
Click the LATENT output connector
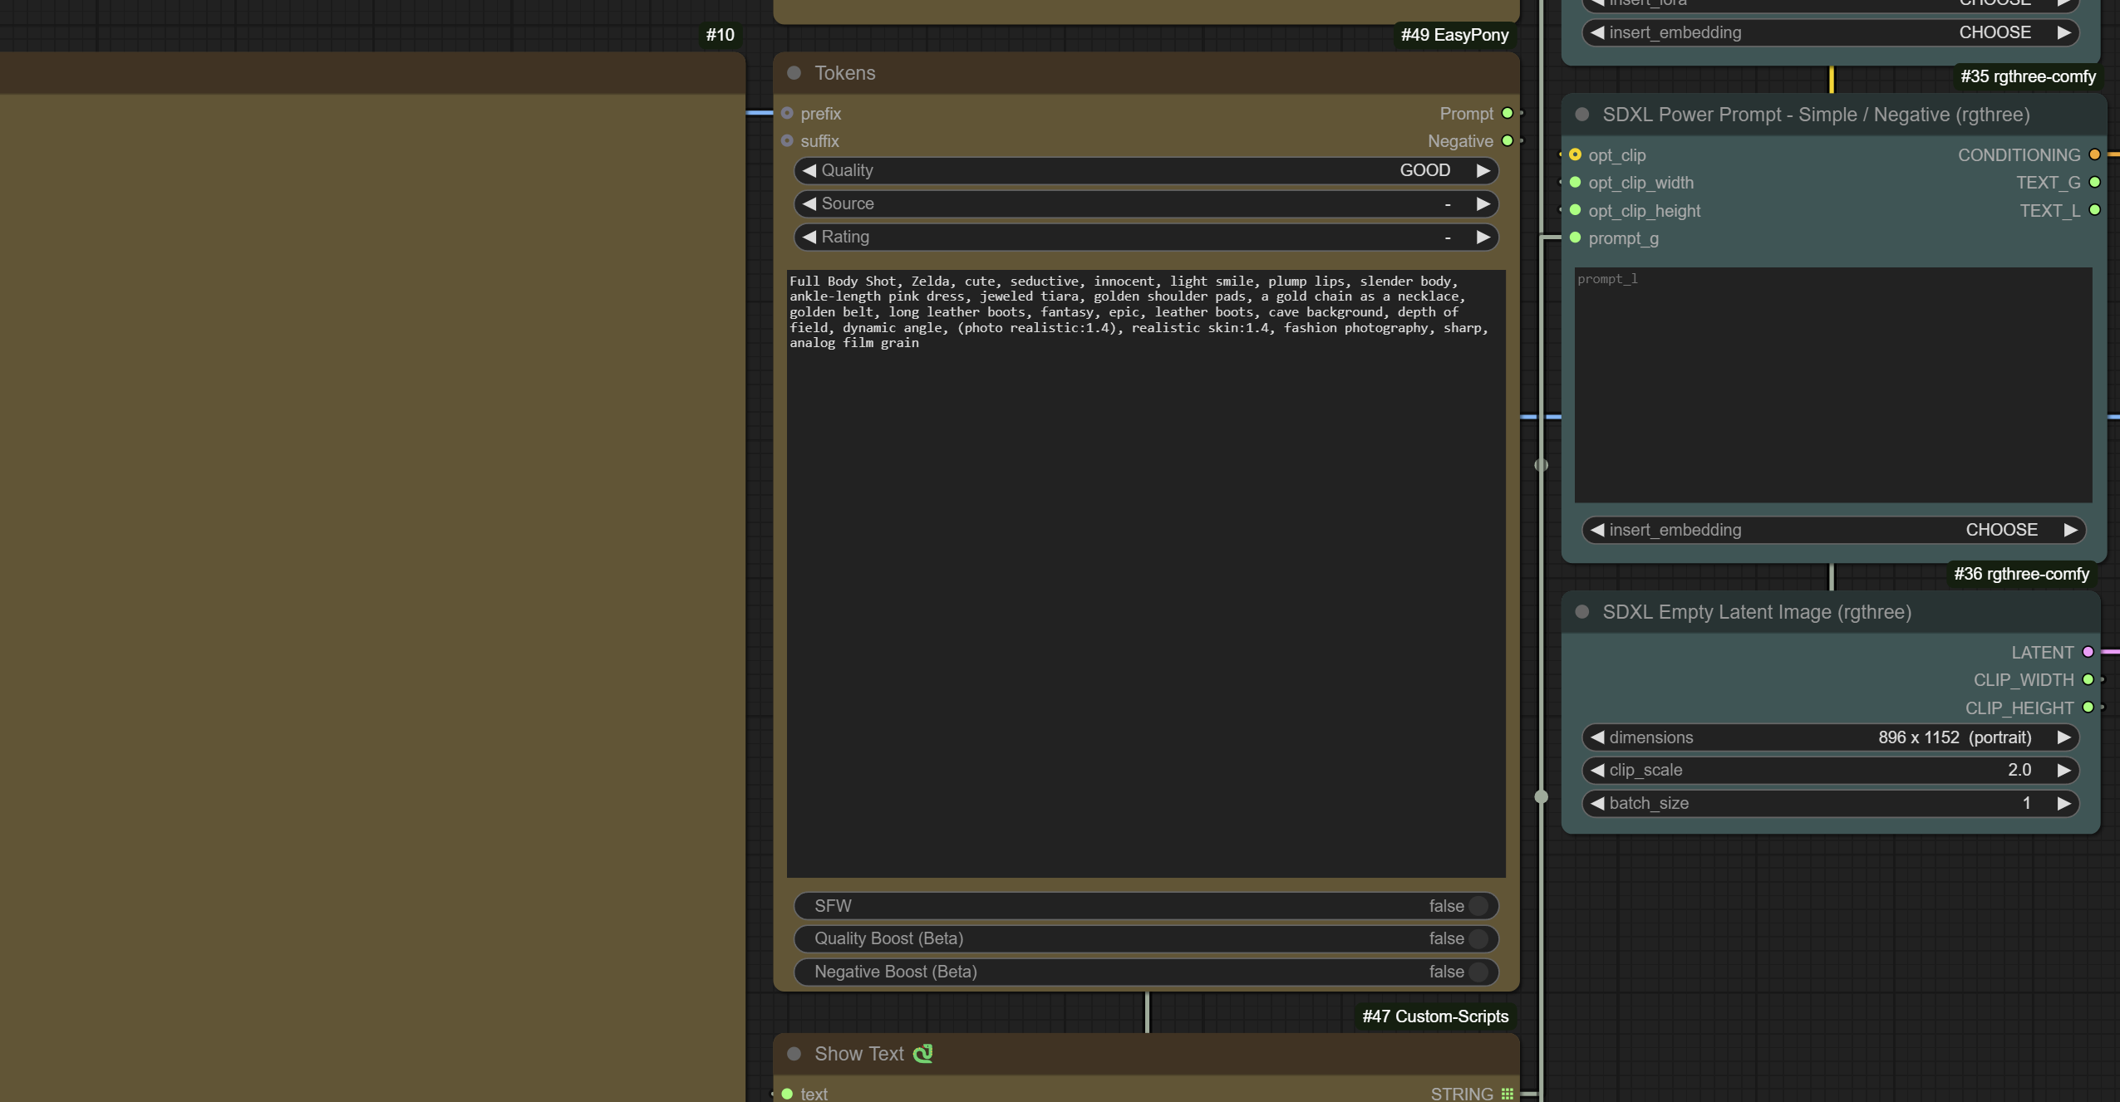[x=2088, y=652]
